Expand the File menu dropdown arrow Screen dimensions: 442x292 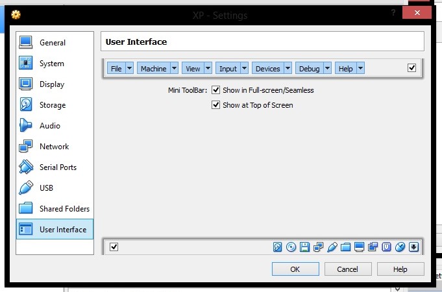tap(129, 68)
